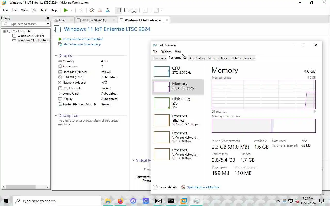Viewport: 330px width, 206px height.
Task: Collapse the My Computer tree node
Action: [4, 31]
